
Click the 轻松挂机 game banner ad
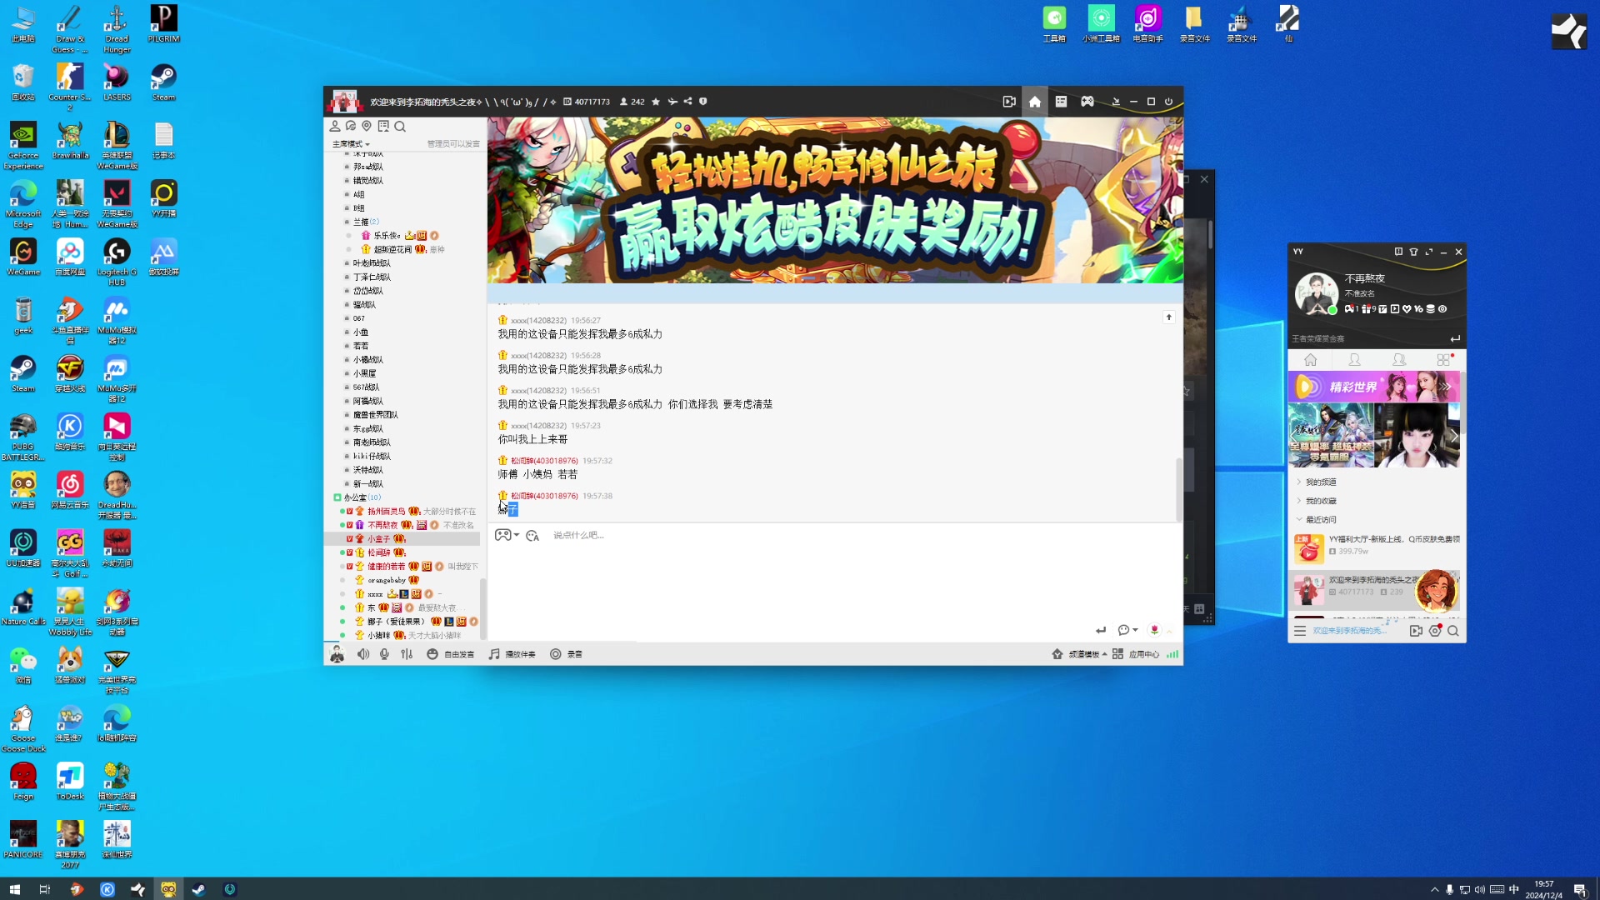pyautogui.click(x=835, y=200)
